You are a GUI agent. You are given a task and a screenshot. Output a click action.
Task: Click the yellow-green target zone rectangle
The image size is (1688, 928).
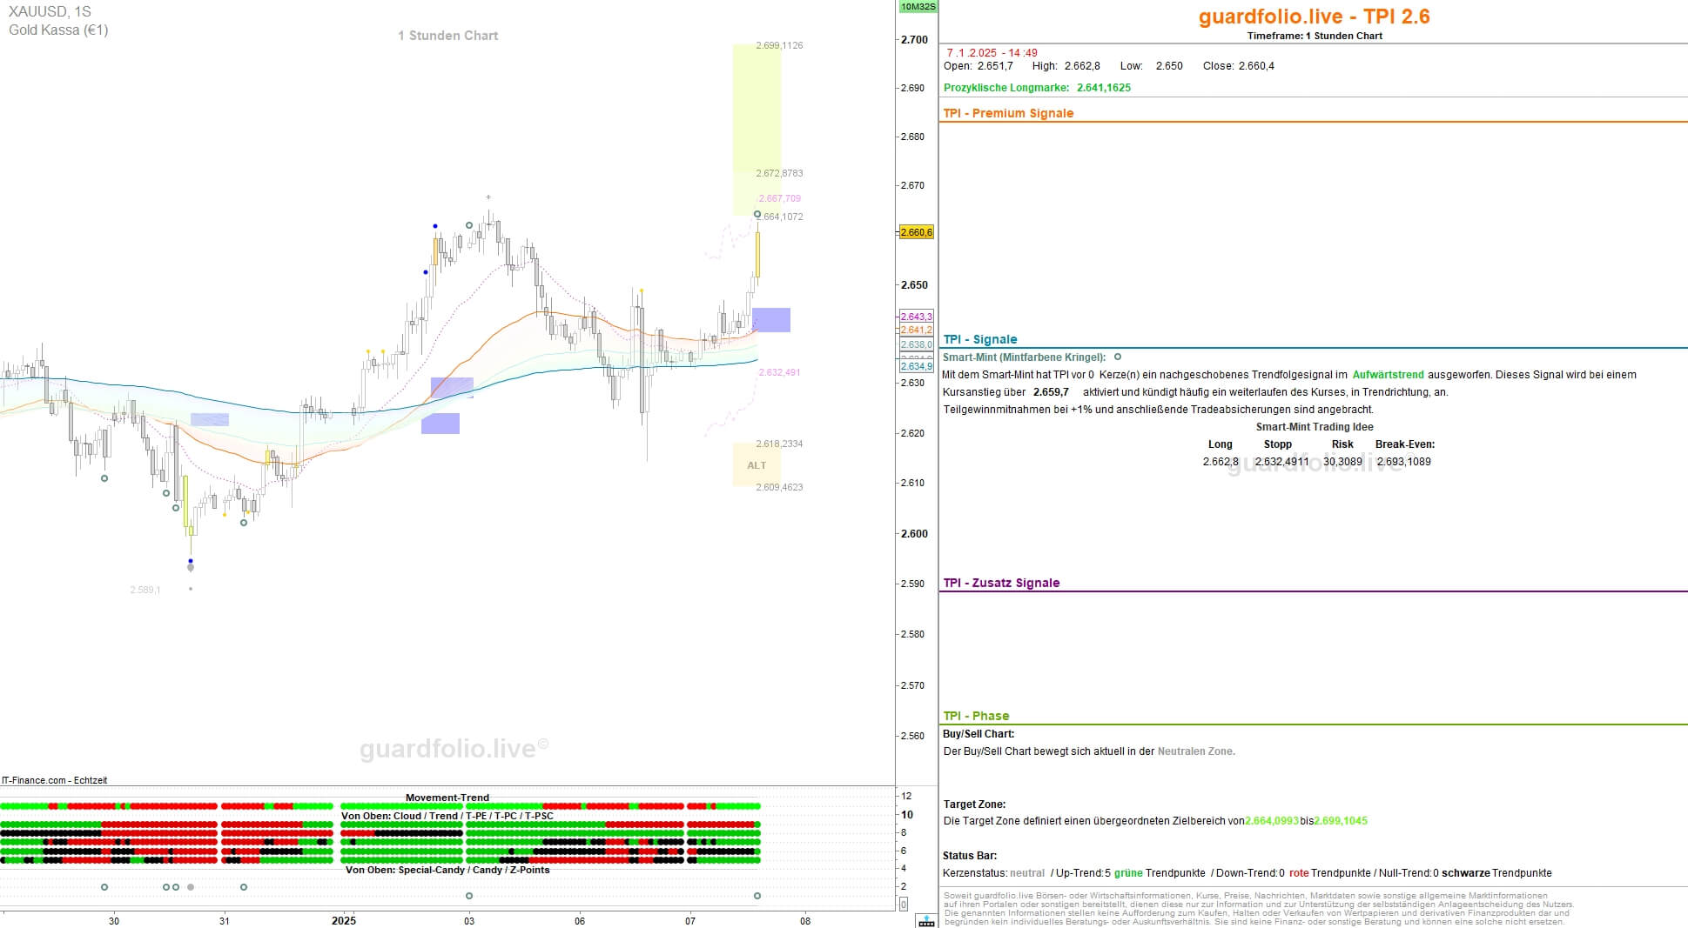(x=757, y=130)
